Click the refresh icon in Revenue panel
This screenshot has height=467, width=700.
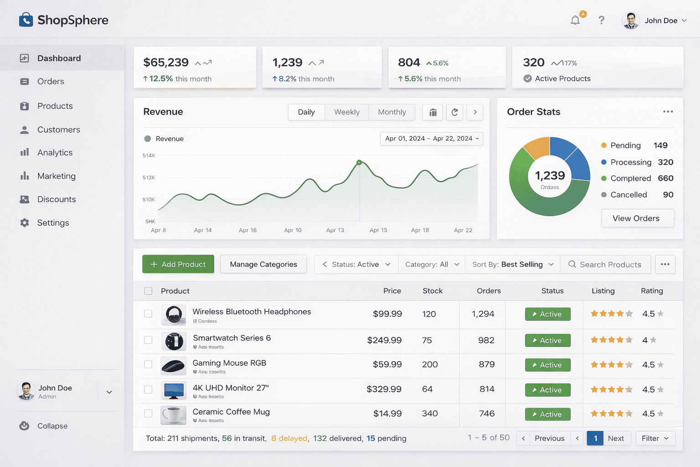(454, 112)
